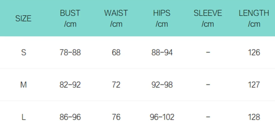Image resolution: width=275 pixels, height=132 pixels.
Task: Click the 86-96 bust measurement
Action: point(70,117)
